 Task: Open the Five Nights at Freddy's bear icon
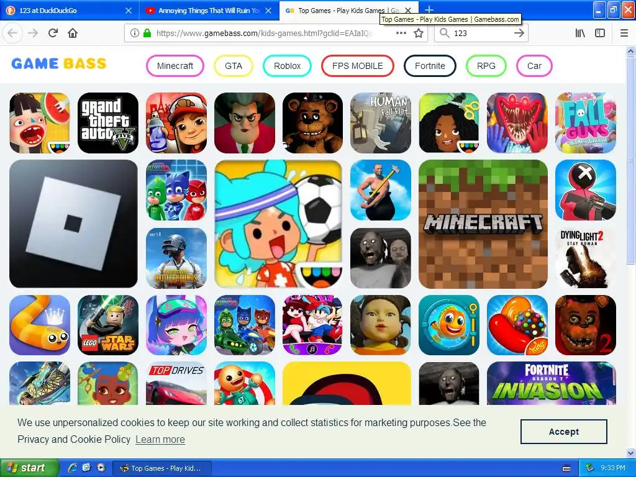pos(313,123)
